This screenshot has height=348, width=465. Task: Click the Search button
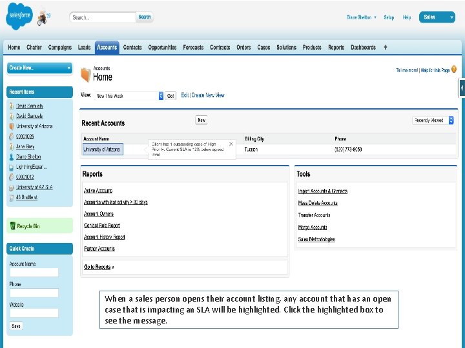[x=145, y=17]
